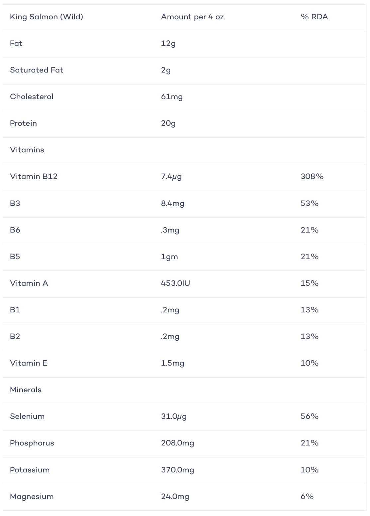Image resolution: width=370 pixels, height=516 pixels.
Task: Click the Vitamins section heading
Action: [27, 150]
